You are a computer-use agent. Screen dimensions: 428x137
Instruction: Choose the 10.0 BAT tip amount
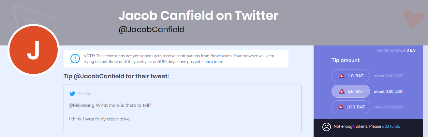tap(351, 107)
